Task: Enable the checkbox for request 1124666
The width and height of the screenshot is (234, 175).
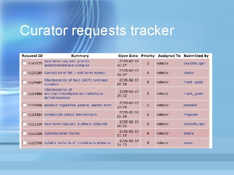Action: 24,105
